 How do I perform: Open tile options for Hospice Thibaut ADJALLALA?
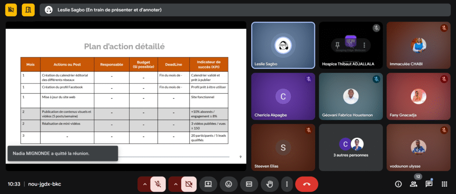(x=364, y=45)
